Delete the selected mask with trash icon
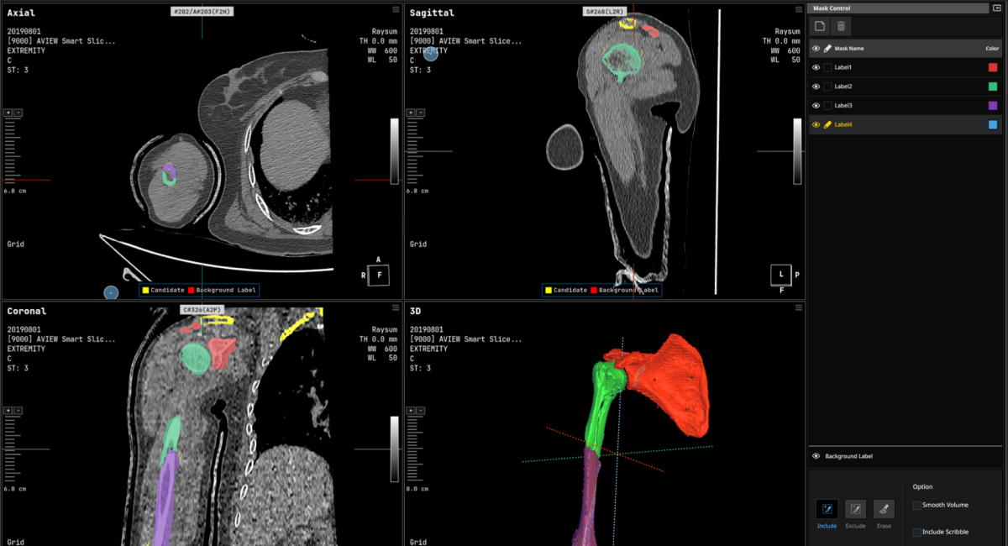Image resolution: width=1008 pixels, height=546 pixels. pyautogui.click(x=842, y=26)
